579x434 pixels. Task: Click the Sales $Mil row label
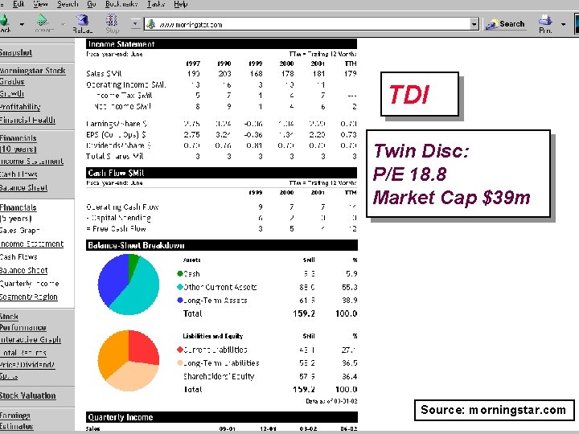click(104, 73)
